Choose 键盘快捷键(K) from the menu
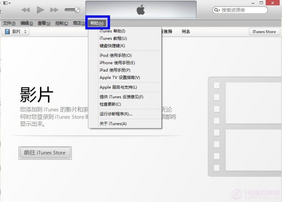The height and width of the screenshot is (202, 282). (112, 46)
